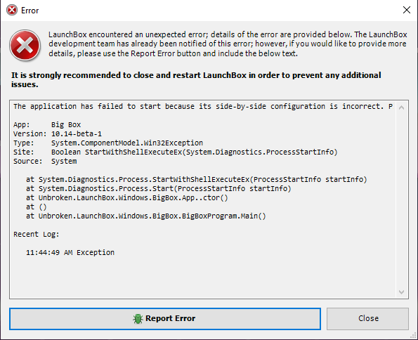Dismiss the dialog with the Close button
The height and width of the screenshot is (340, 418).
pyautogui.click(x=367, y=319)
